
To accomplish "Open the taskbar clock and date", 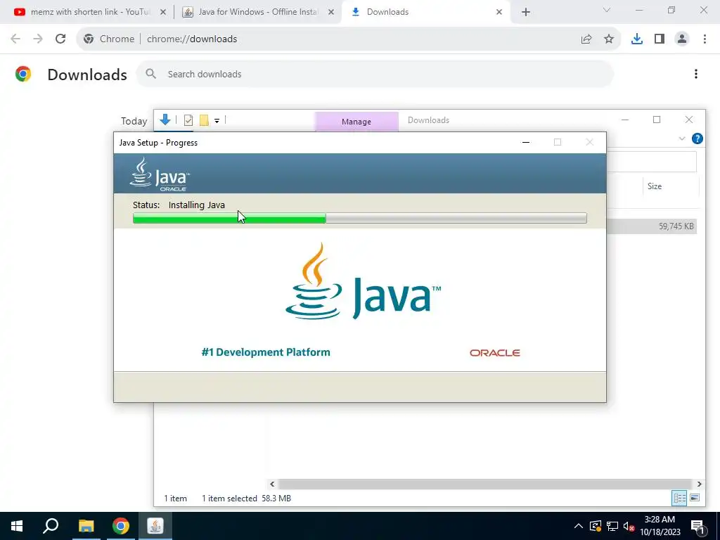I will 660,526.
